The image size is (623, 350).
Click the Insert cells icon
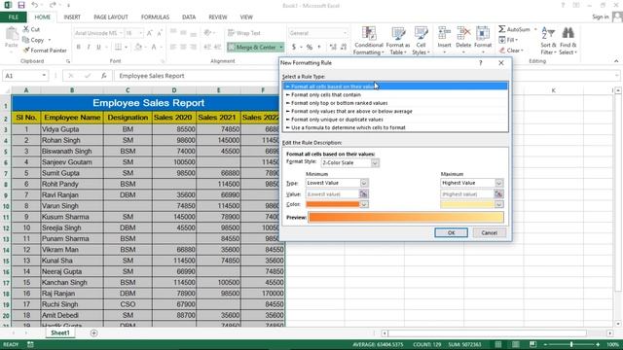click(444, 34)
